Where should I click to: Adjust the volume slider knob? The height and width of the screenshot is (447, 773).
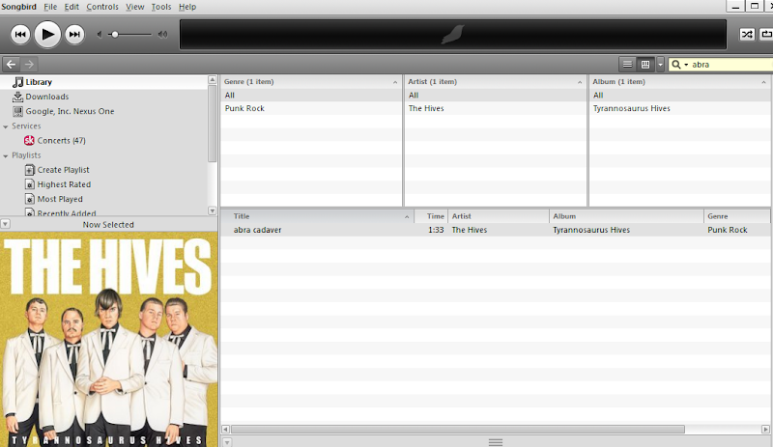click(x=115, y=35)
